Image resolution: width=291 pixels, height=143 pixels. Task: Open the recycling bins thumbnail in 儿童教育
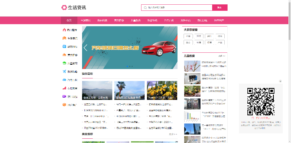coord(192,104)
